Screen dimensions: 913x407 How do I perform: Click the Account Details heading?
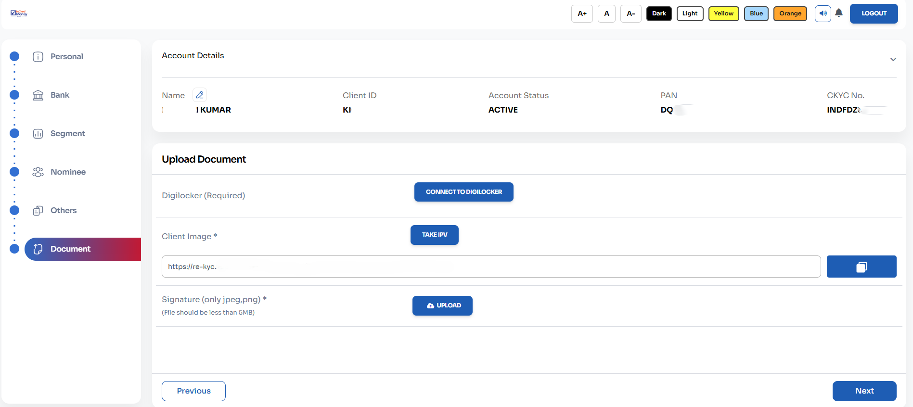click(193, 55)
